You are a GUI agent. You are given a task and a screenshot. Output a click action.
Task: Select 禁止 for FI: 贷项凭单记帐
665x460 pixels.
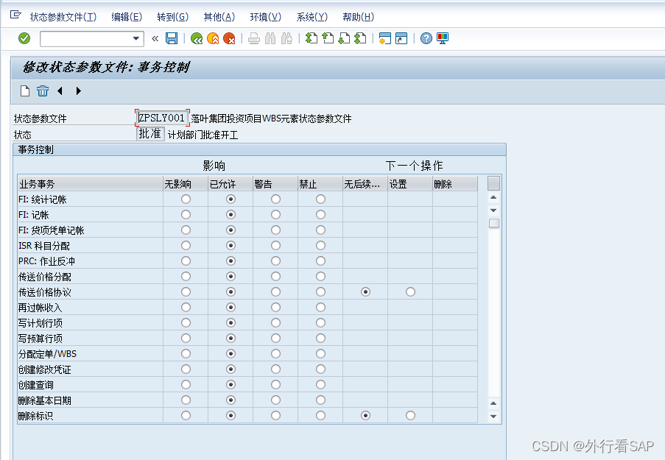coord(320,230)
